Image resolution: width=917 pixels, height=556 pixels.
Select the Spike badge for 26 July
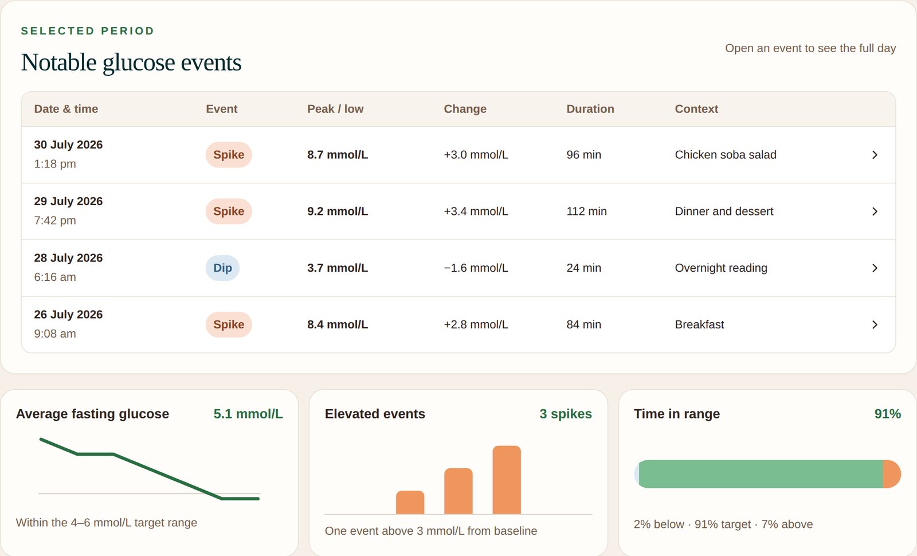(229, 324)
